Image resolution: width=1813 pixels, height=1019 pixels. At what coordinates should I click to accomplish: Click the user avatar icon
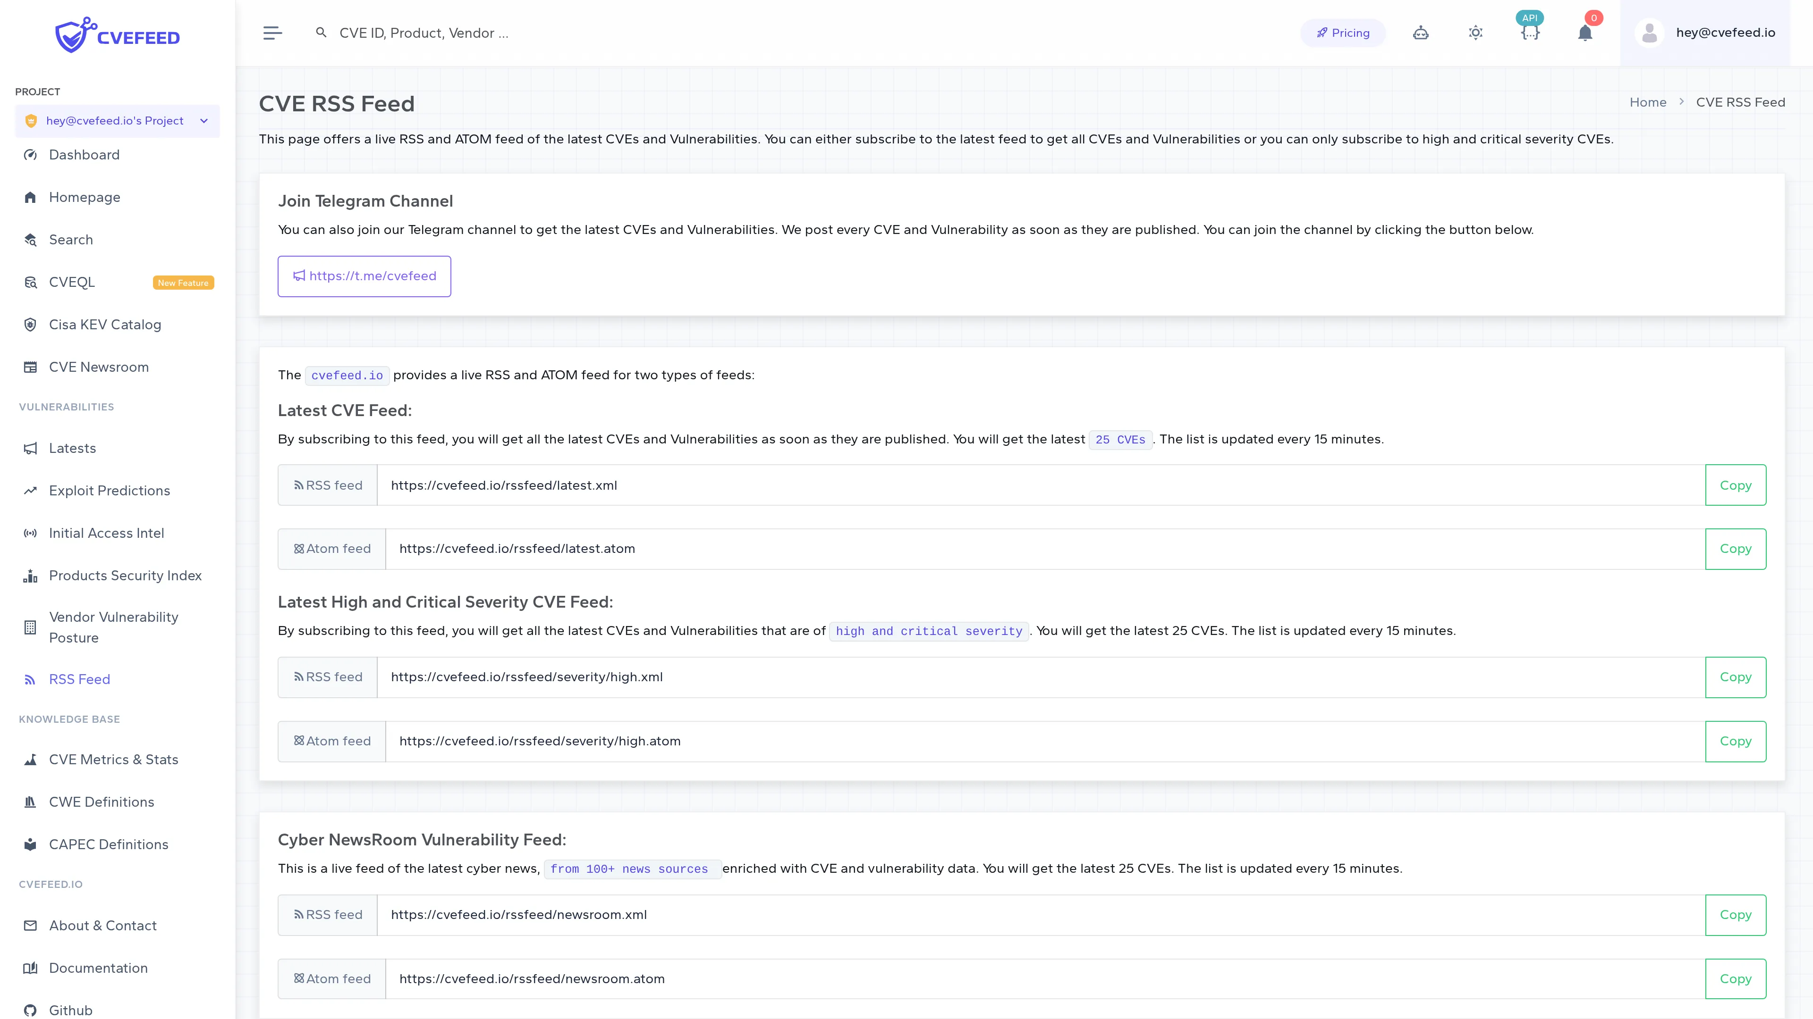coord(1649,33)
